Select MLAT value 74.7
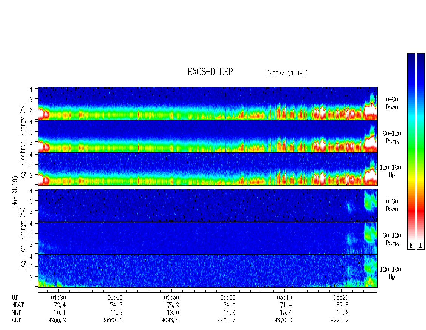The image size is (426, 330). point(116,305)
